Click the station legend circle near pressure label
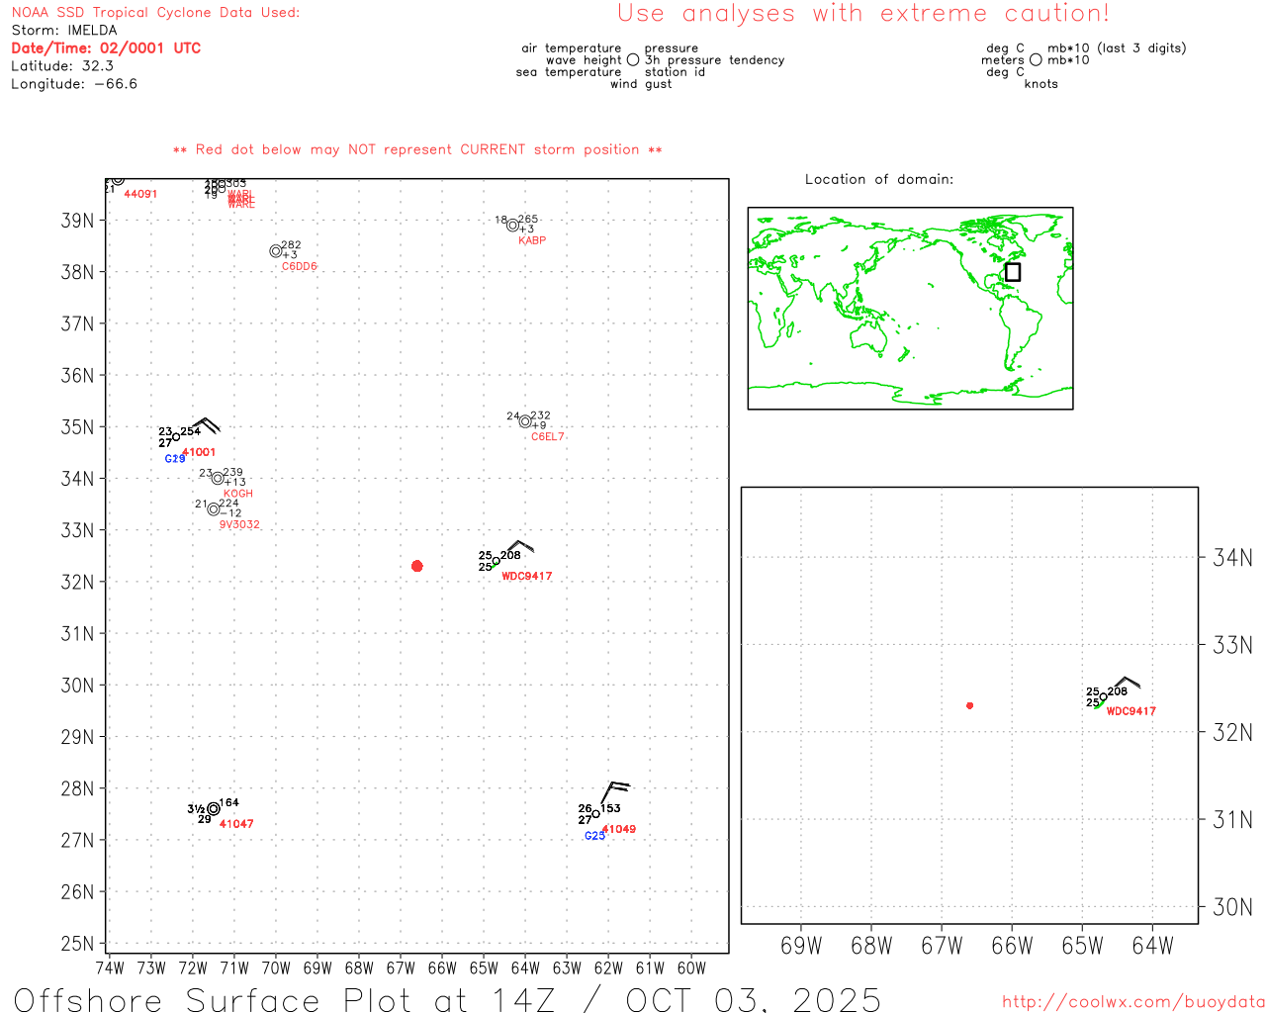This screenshot has width=1266, height=1013. click(x=633, y=60)
